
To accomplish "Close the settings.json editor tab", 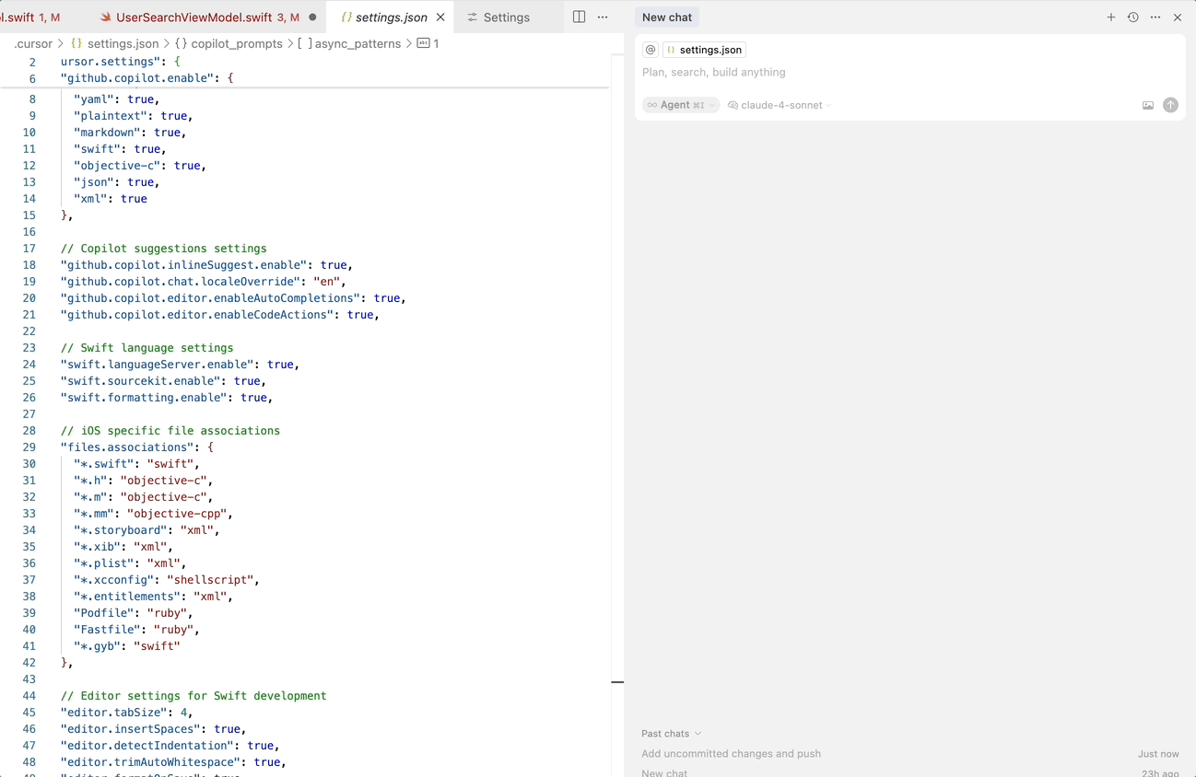I will pyautogui.click(x=440, y=17).
